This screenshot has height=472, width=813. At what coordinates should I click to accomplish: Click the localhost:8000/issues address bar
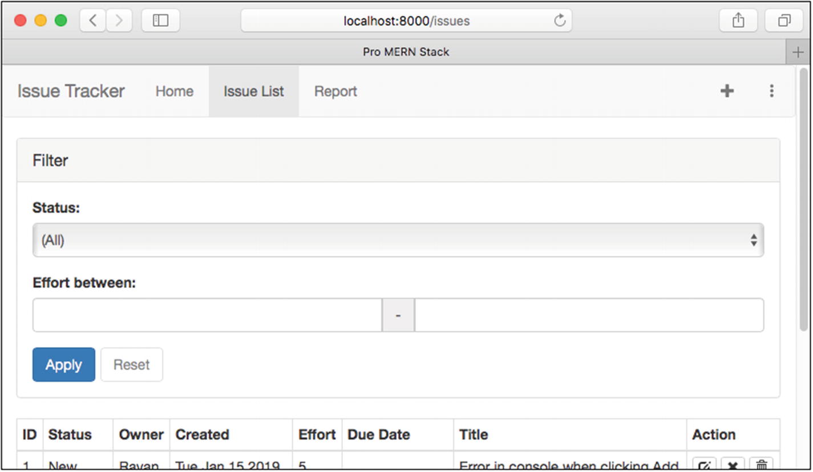pyautogui.click(x=406, y=21)
